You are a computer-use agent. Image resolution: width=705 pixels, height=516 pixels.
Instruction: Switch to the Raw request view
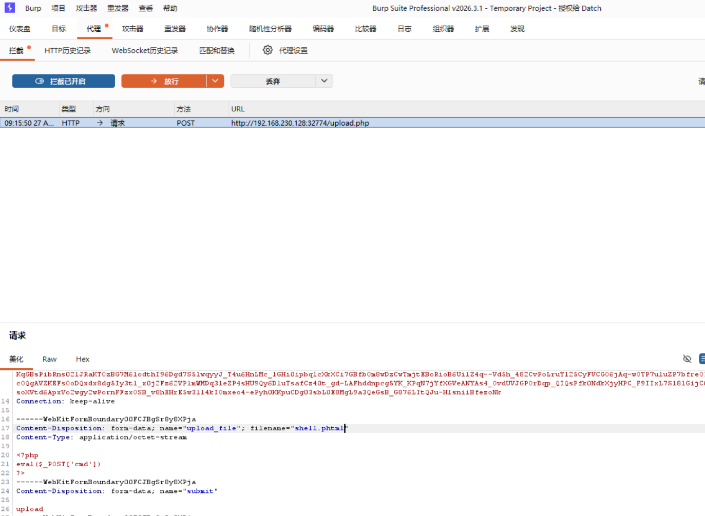point(49,359)
